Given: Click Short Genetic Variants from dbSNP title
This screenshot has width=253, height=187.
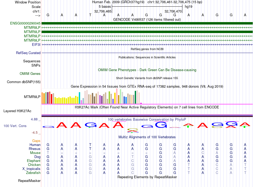Looking at the screenshot, I should [x=147, y=78].
